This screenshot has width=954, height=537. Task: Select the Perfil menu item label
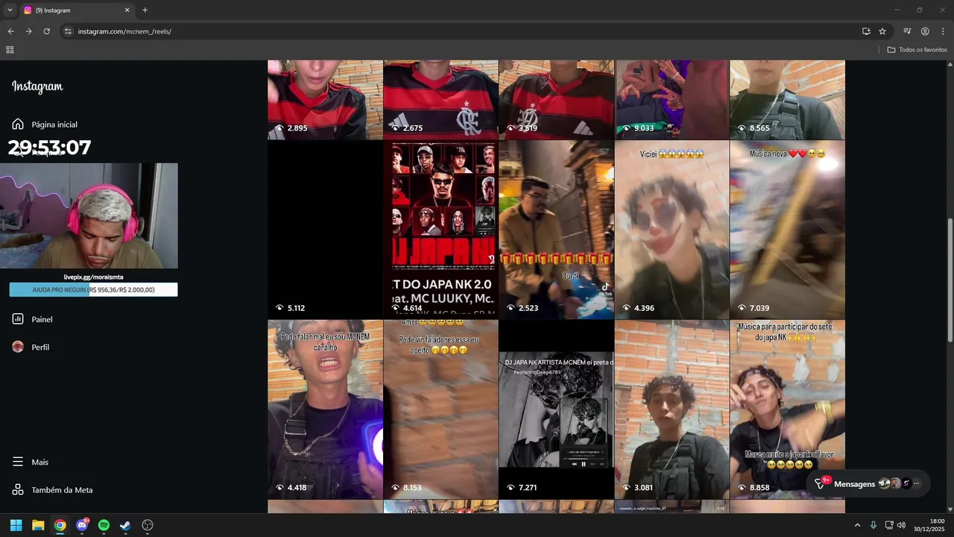click(40, 348)
